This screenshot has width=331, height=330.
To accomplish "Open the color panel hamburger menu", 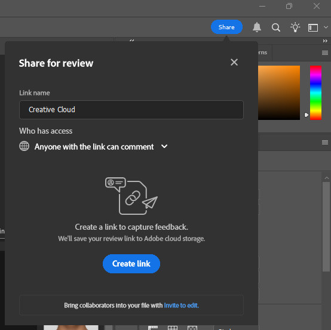I will [325, 53].
